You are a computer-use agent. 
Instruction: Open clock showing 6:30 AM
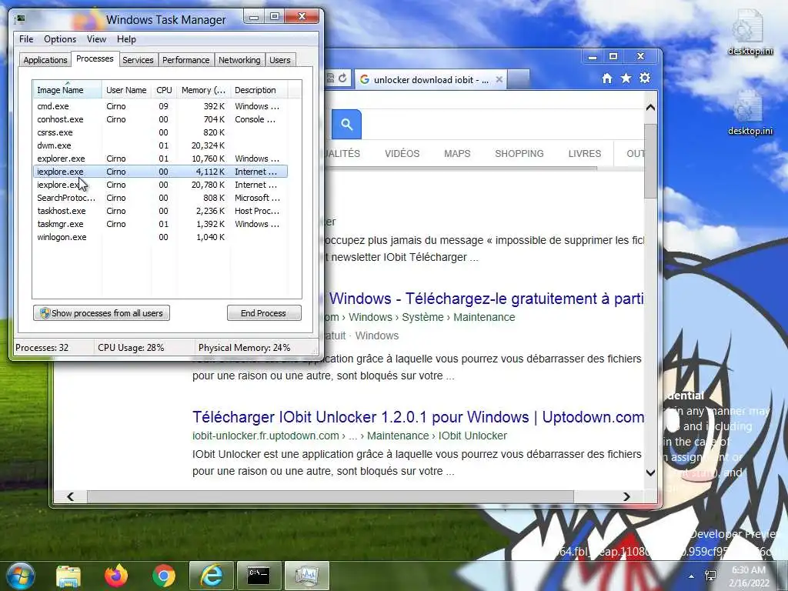tap(749, 576)
